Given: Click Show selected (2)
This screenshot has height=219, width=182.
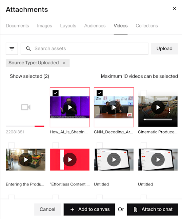Looking at the screenshot, I should click(x=29, y=76).
